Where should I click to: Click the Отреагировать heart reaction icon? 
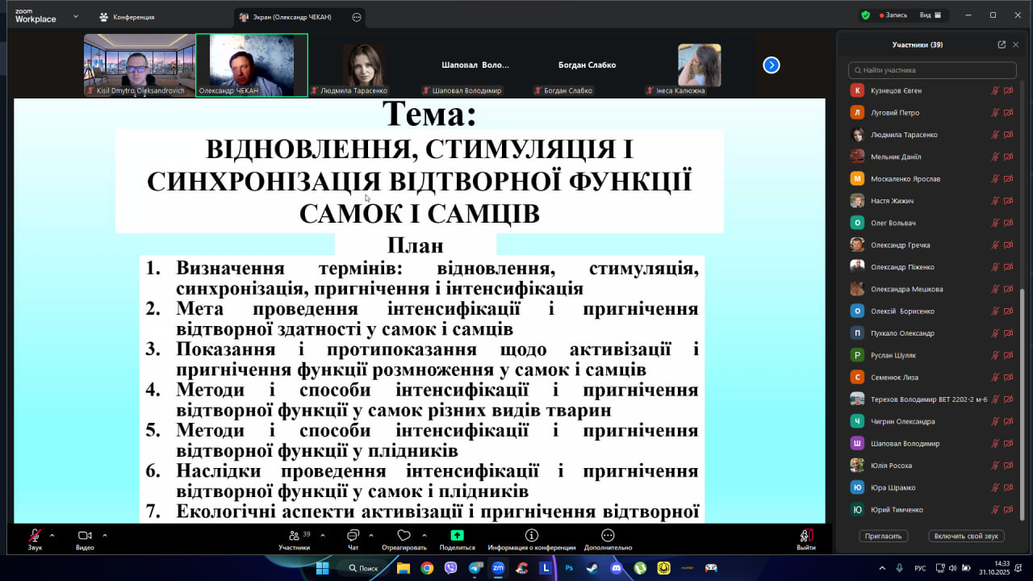coord(404,536)
